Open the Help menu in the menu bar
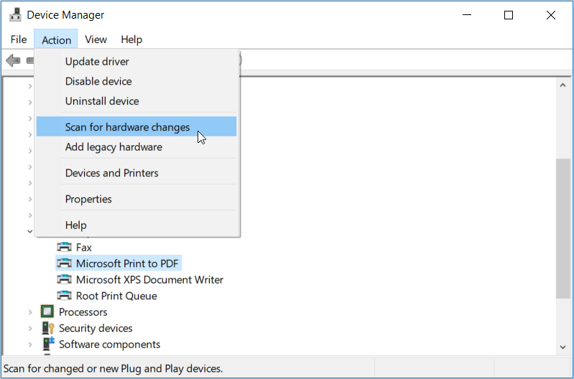574x379 pixels. pyautogui.click(x=131, y=39)
